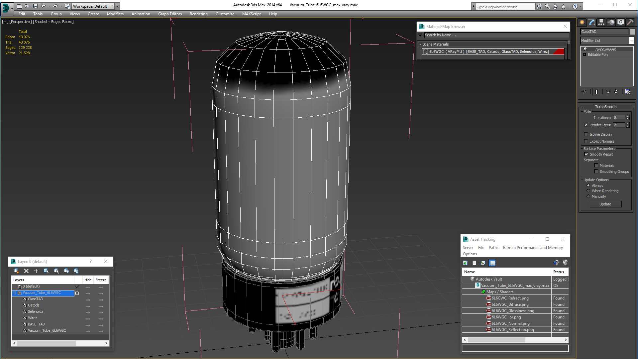This screenshot has width=638, height=359.
Task: Uncheck the Smooth Result checkbox
Action: (586, 154)
